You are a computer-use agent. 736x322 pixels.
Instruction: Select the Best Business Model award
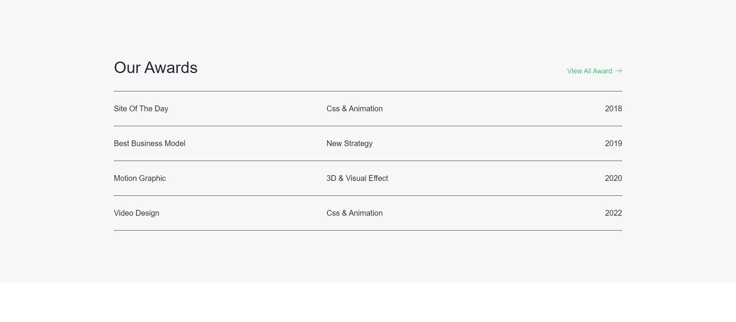(149, 143)
